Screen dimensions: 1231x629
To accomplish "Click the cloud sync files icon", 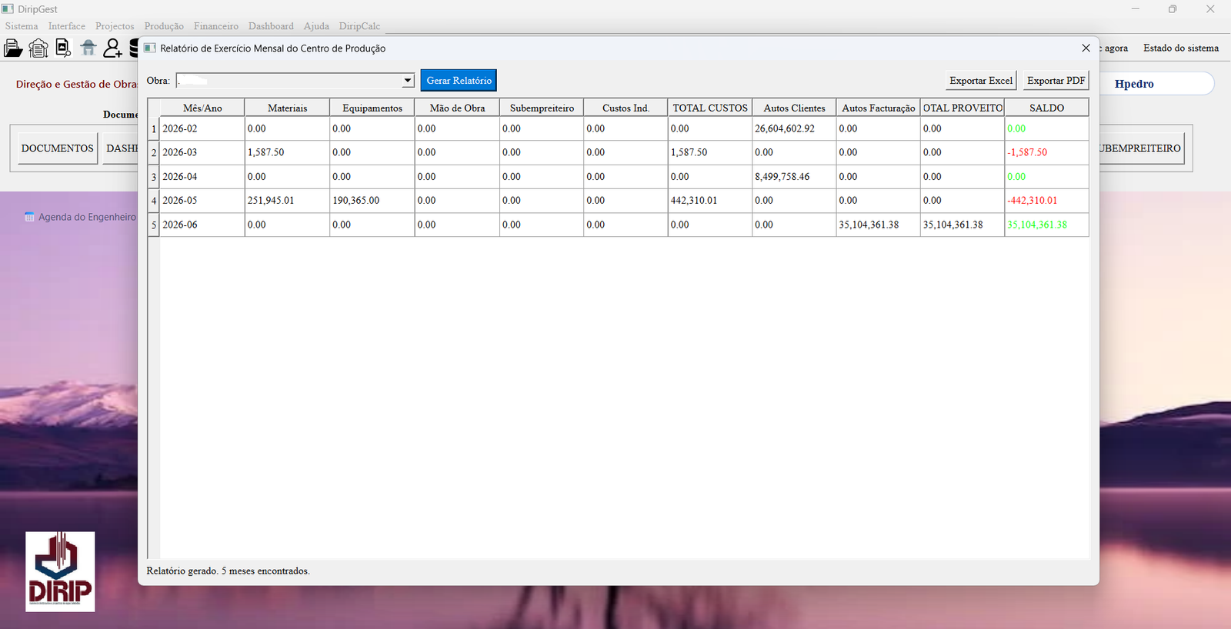I will point(38,48).
